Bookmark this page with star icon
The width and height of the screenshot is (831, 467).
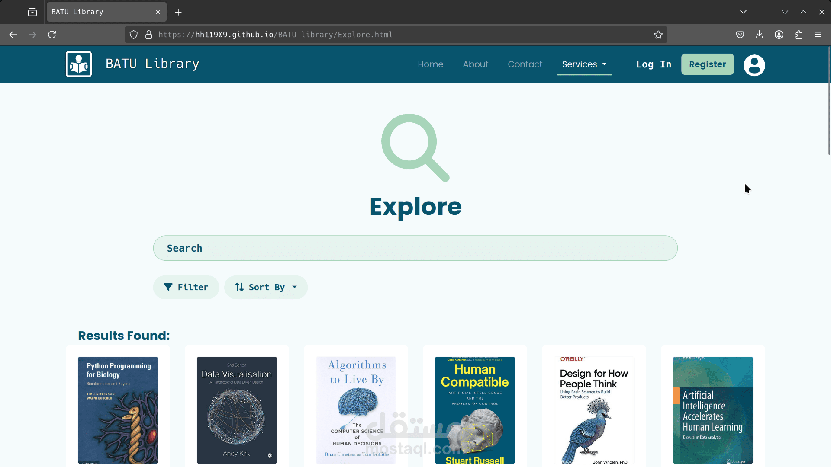coord(658,35)
